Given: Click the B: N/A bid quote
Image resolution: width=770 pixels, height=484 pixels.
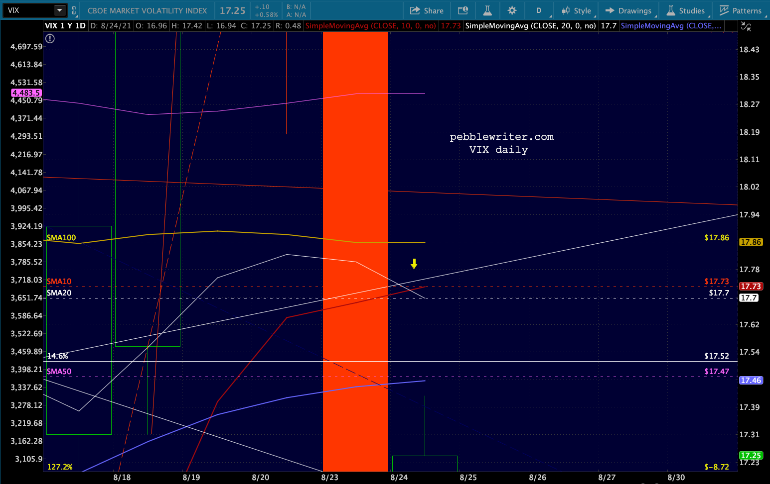Looking at the screenshot, I should (x=296, y=7).
